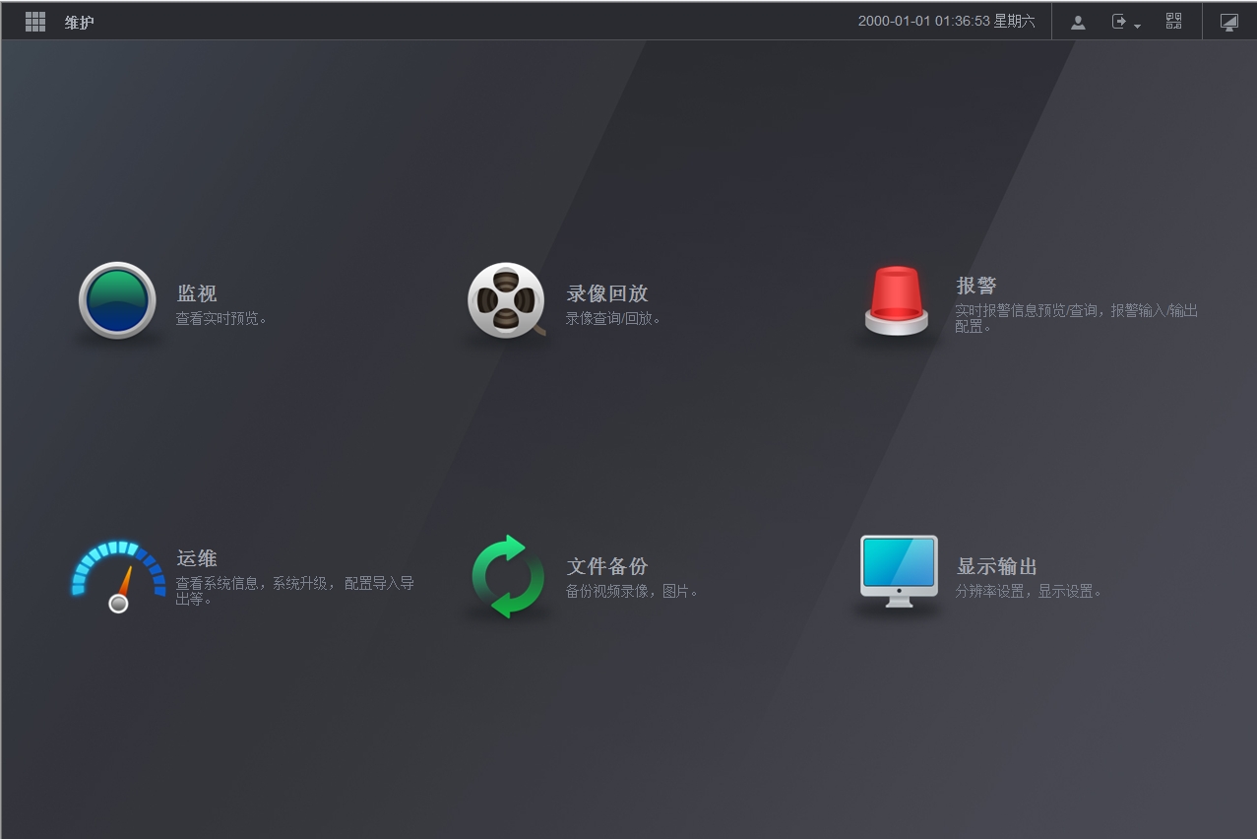This screenshot has height=839, width=1257.
Task: Click the speedometer 运维 icon
Action: tap(118, 575)
